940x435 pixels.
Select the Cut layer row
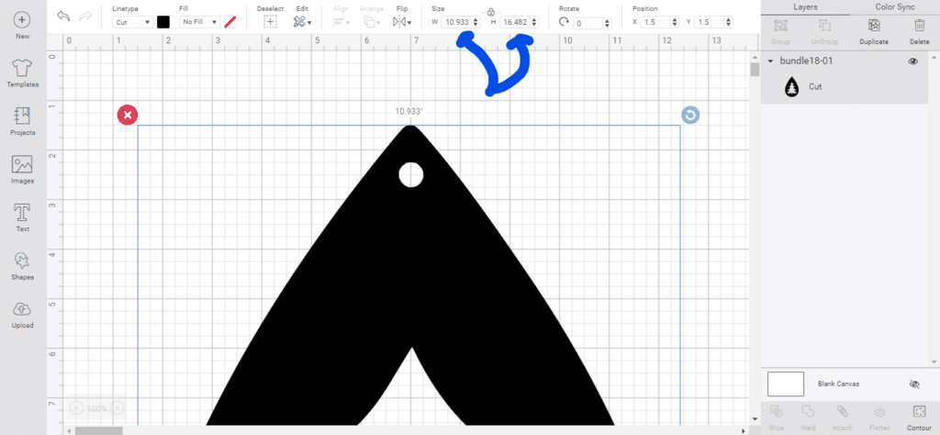tap(845, 87)
